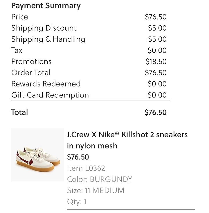Select the Order Total row label
209x213 pixels.
coord(31,72)
